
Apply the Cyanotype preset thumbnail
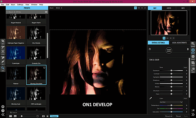[x=16, y=53]
